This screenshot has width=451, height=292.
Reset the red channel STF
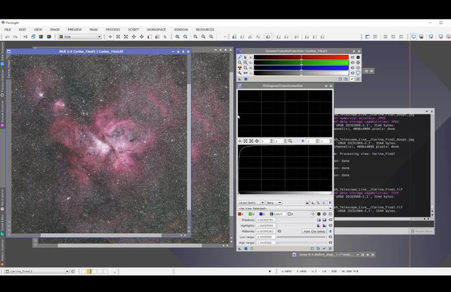353,57
